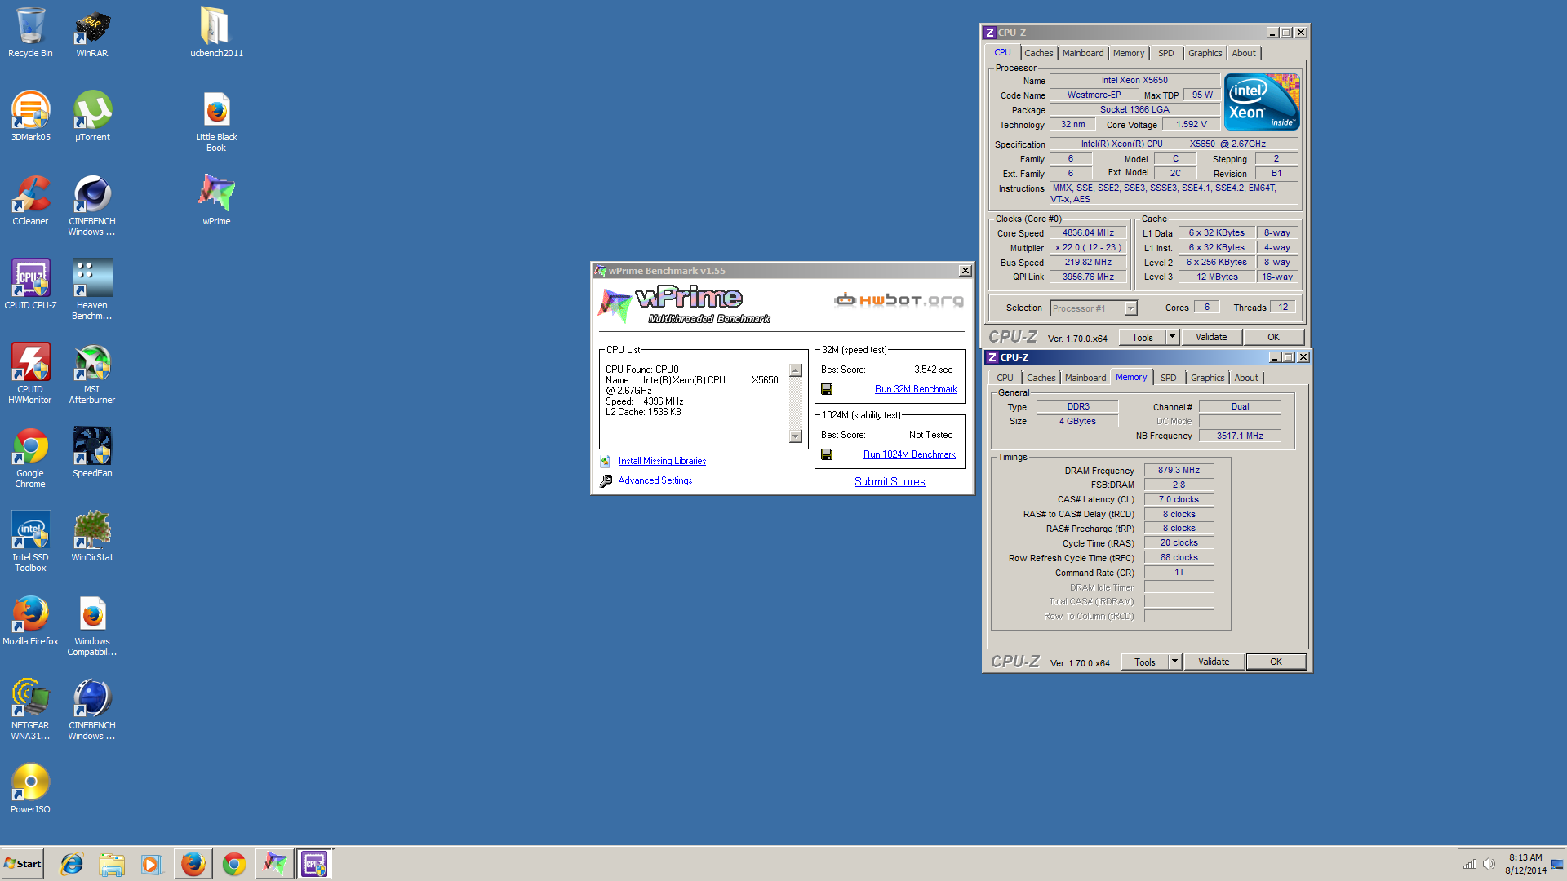Viewport: 1567px width, 881px height.
Task: Launch 3DMark05 from the desktop
Action: pos(30,117)
